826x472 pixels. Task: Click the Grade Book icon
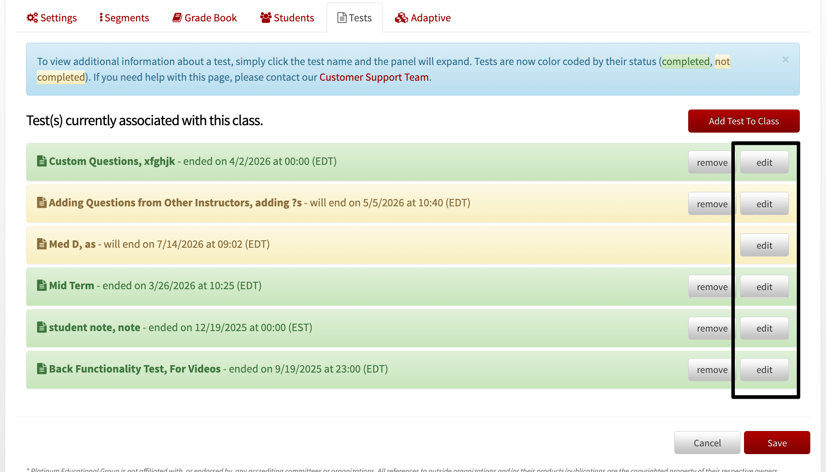pos(177,17)
